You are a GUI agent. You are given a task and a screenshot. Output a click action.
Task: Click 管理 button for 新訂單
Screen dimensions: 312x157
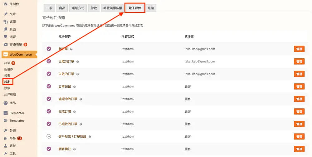coord(299,49)
